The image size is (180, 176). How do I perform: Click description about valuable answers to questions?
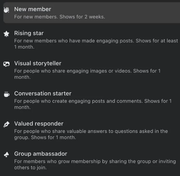[91, 134]
